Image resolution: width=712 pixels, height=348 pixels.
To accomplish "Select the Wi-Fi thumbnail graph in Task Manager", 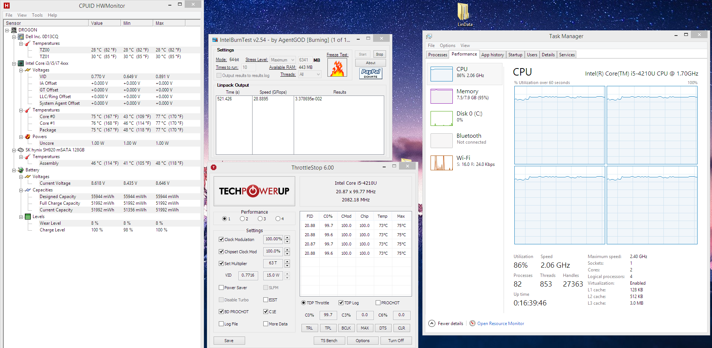I will tap(441, 163).
